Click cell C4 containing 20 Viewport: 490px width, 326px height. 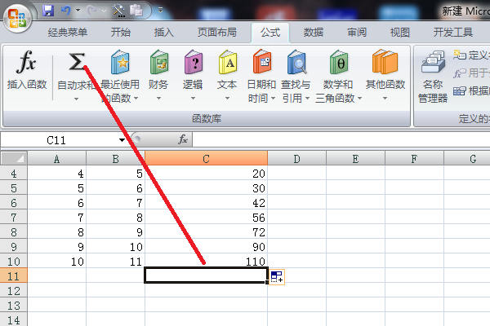click(x=207, y=173)
